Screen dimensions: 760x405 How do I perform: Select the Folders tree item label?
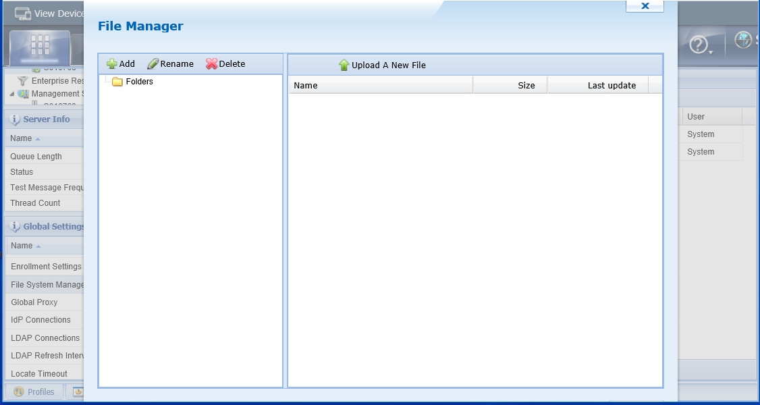point(140,82)
